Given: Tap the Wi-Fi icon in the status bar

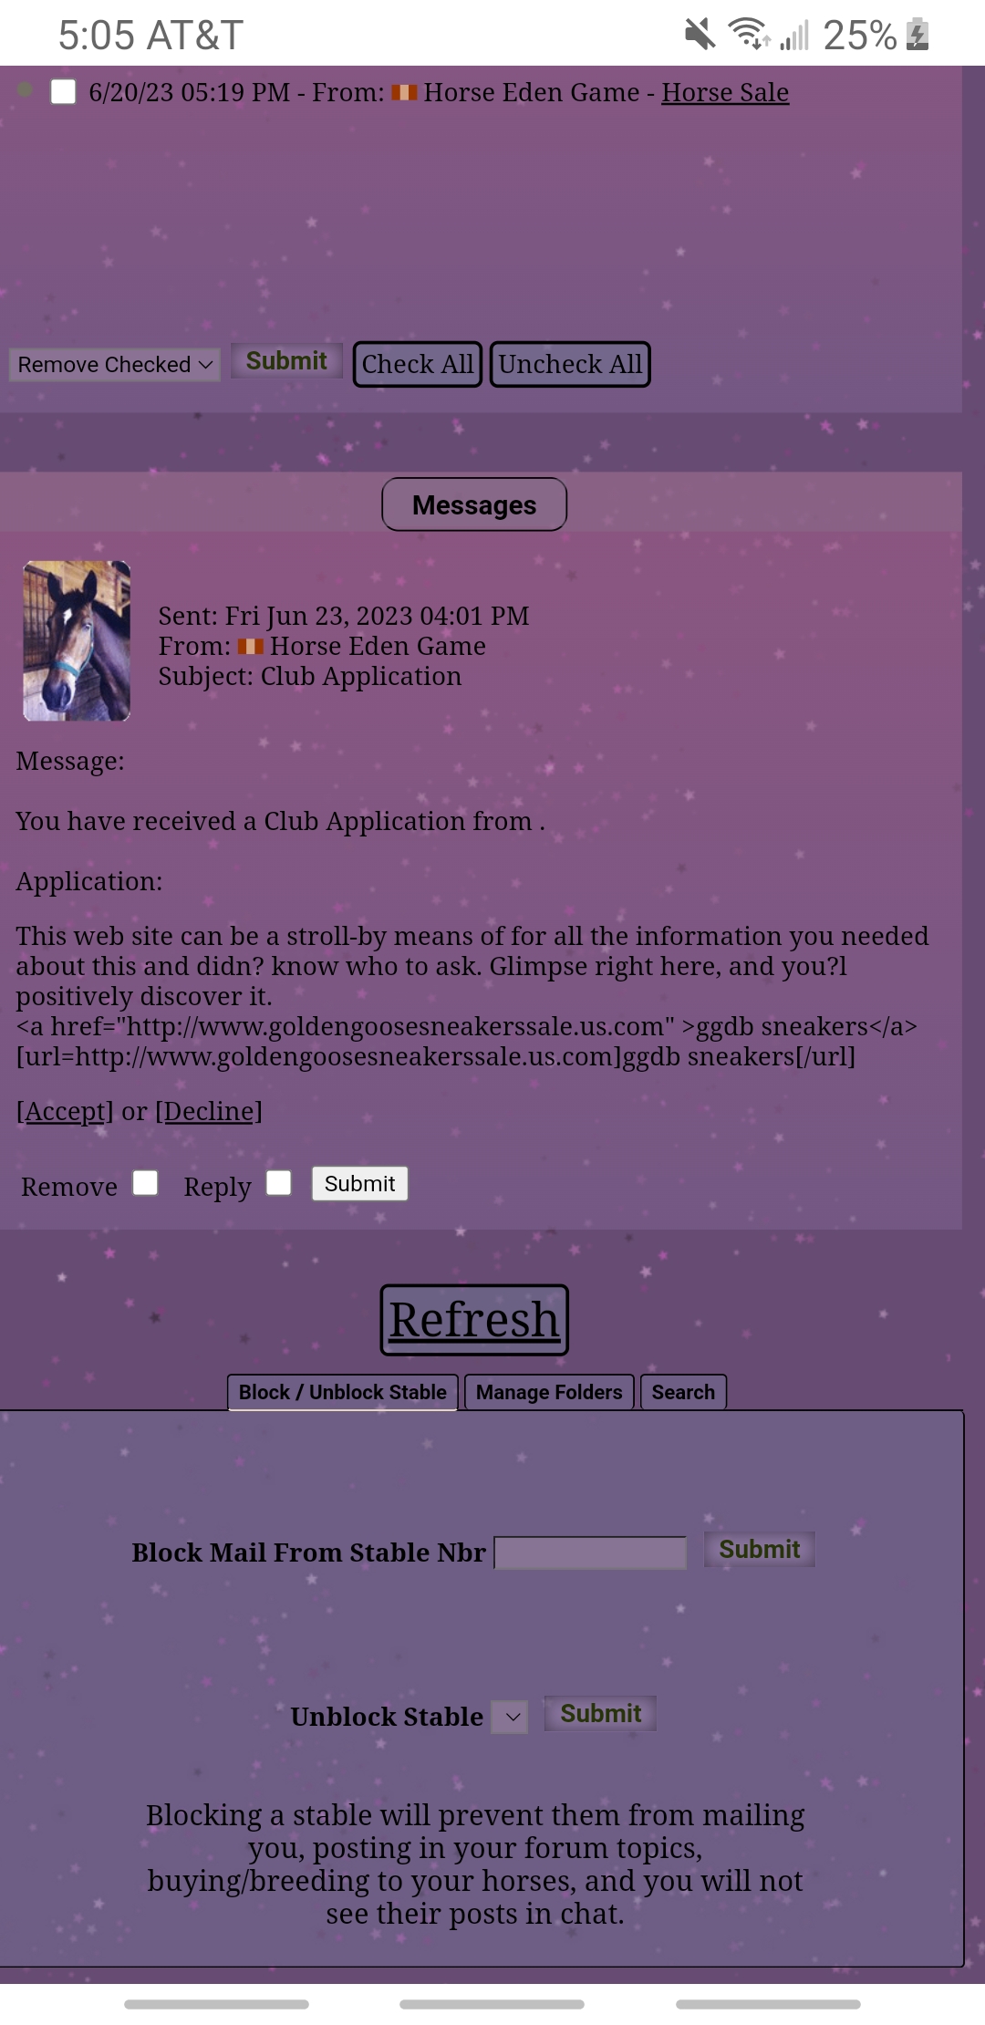Looking at the screenshot, I should (x=749, y=34).
